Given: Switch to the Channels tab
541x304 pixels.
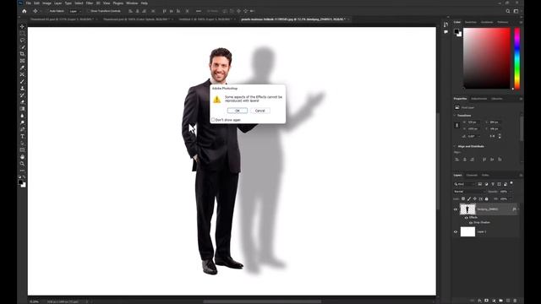Looking at the screenshot, I should pos(472,175).
